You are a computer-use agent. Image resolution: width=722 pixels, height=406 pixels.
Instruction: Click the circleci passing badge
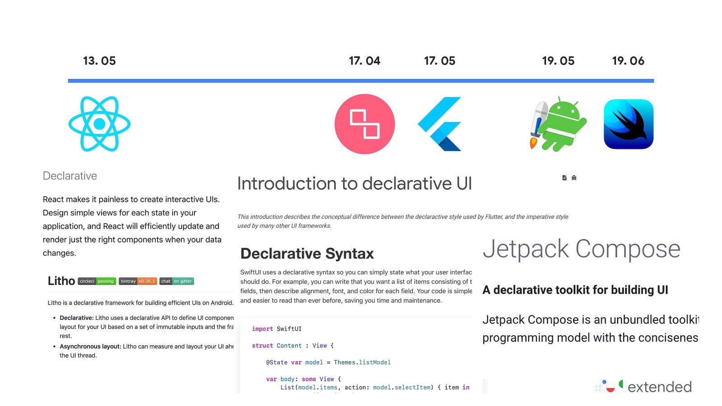click(97, 281)
